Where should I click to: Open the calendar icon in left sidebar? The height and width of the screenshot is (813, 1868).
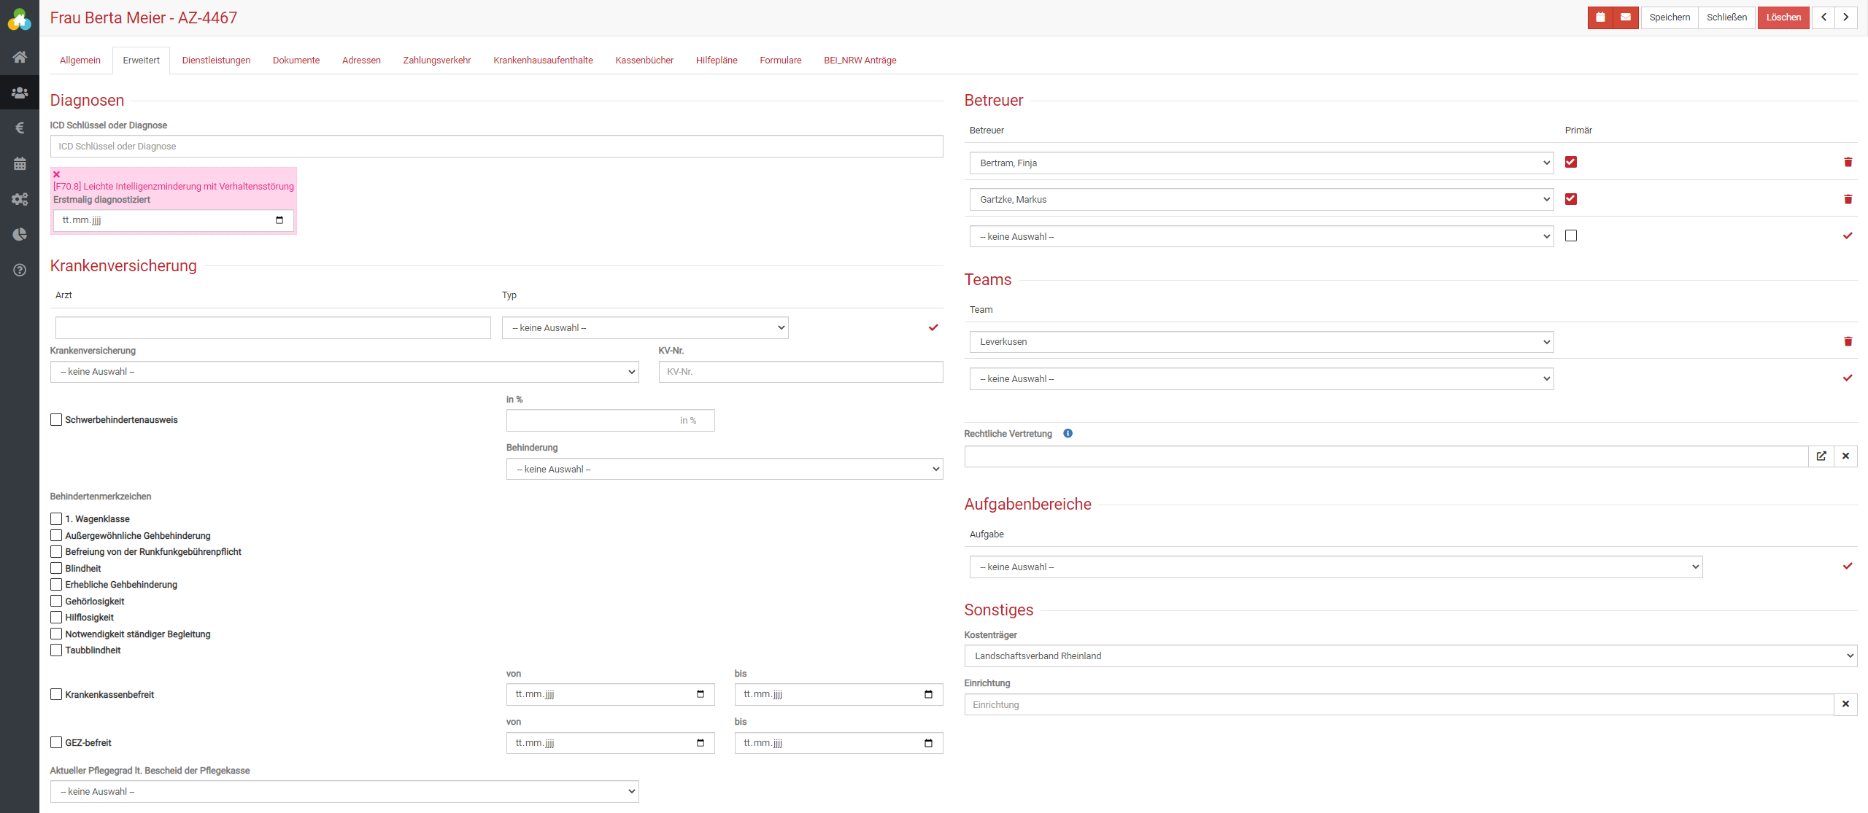coord(20,163)
